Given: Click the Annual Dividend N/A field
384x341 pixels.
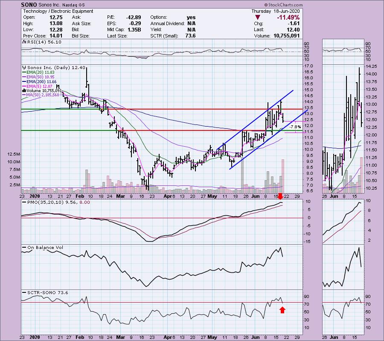Looking at the screenshot, I should tap(173, 23).
